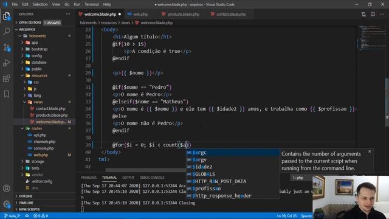This screenshot has width=389, height=219.
Task: Expand the config folder
Action: click(44, 55)
